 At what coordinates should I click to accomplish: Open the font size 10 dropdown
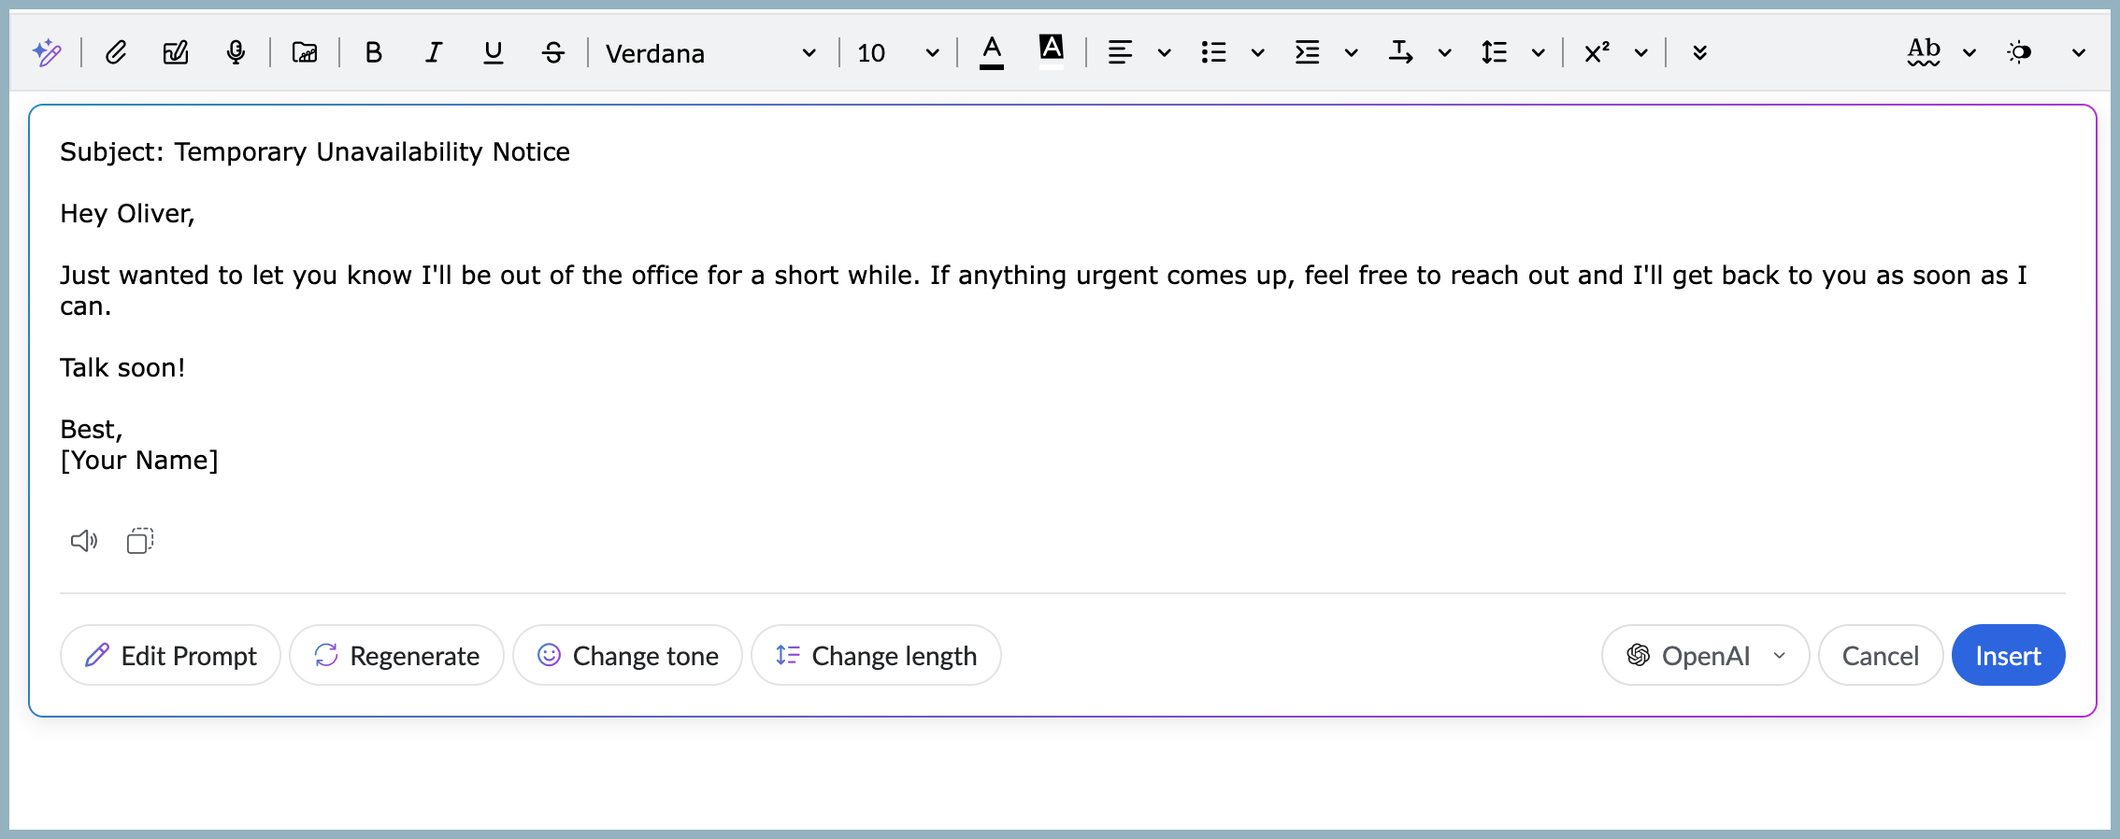pyautogui.click(x=897, y=53)
